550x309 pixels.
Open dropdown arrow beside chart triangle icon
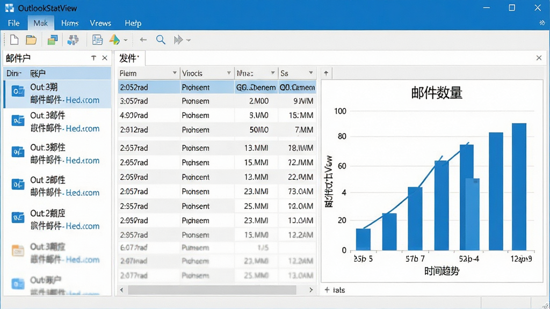point(126,40)
